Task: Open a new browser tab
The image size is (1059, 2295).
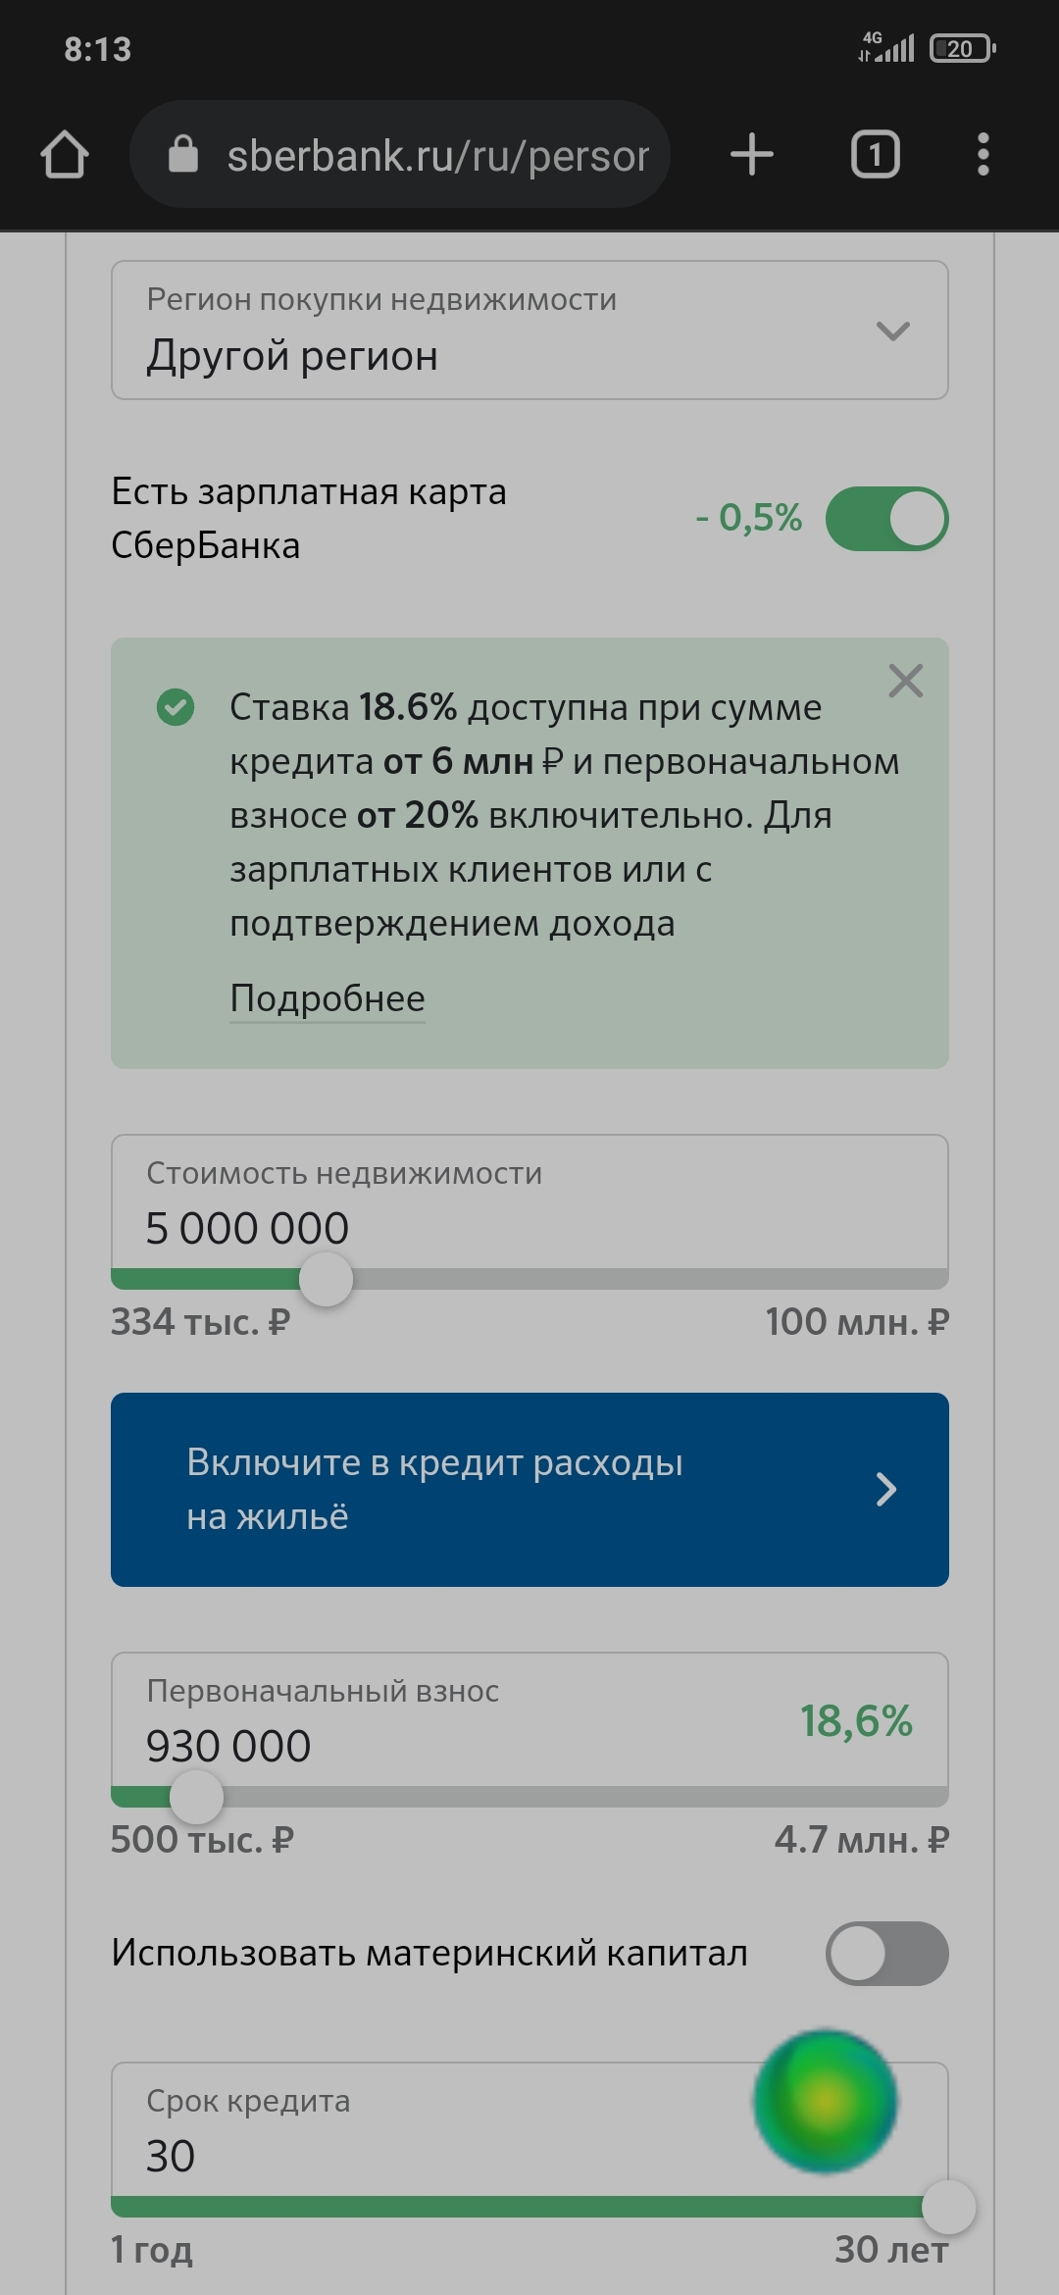Action: (752, 155)
